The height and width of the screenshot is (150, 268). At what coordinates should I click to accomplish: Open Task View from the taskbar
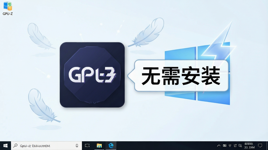click(87, 146)
